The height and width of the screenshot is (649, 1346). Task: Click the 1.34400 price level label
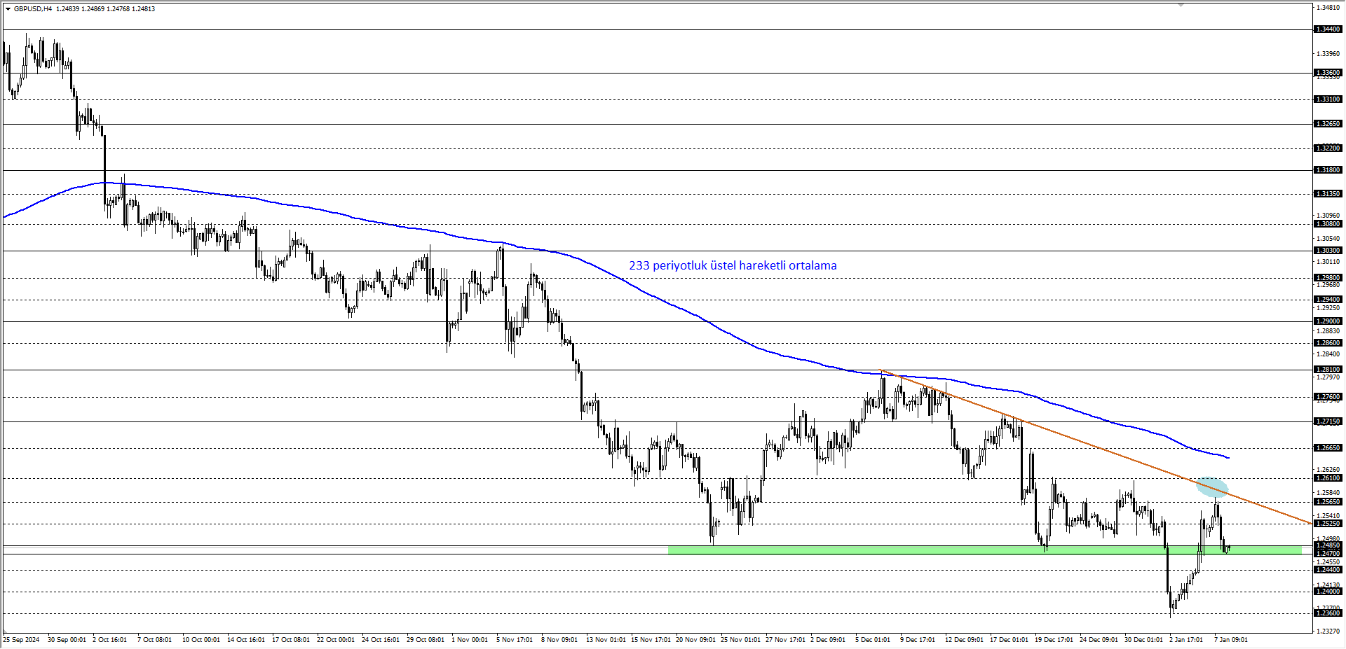tap(1328, 29)
